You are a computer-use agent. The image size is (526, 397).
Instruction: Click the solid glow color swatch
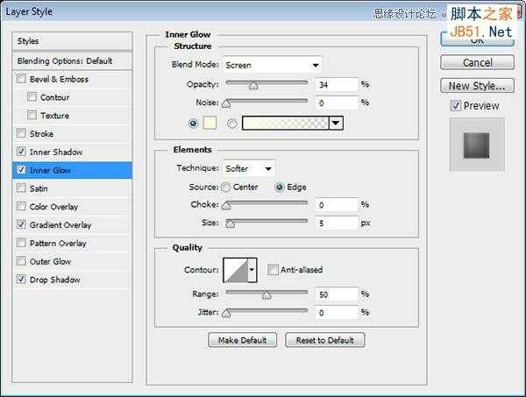point(210,123)
